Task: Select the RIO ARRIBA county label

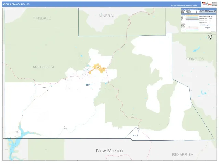Action: point(182,154)
